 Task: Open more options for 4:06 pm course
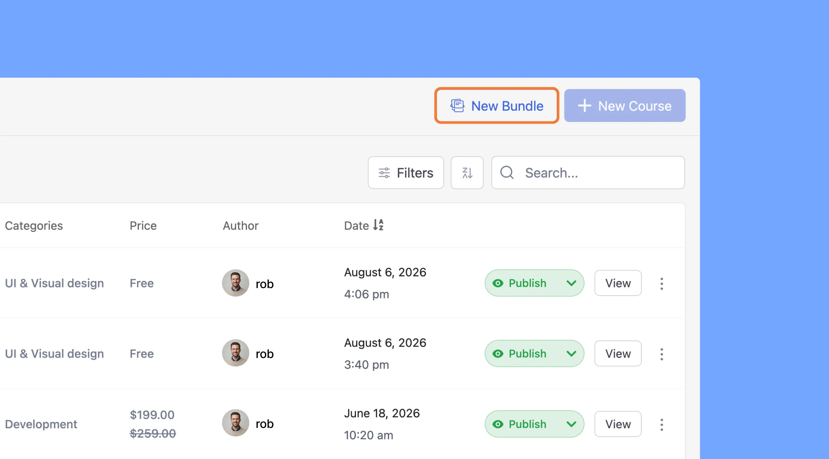pyautogui.click(x=662, y=284)
